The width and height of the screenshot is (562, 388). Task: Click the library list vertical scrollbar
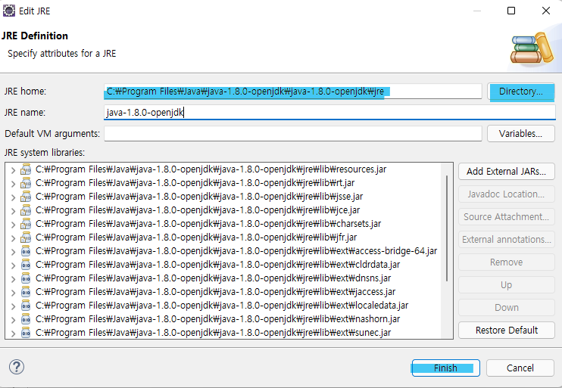point(447,228)
